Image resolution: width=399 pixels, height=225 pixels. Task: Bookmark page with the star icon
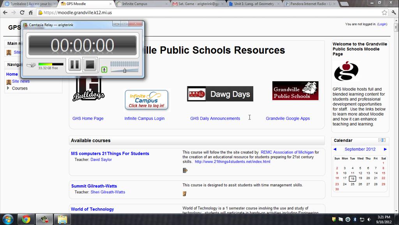tap(384, 12)
